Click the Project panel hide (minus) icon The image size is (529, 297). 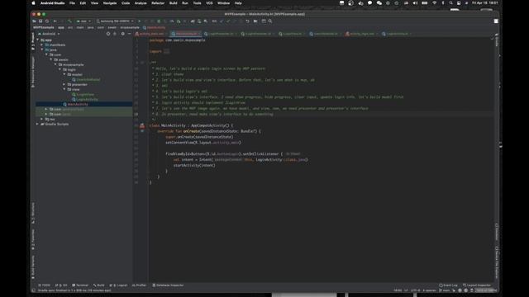pyautogui.click(x=130, y=34)
